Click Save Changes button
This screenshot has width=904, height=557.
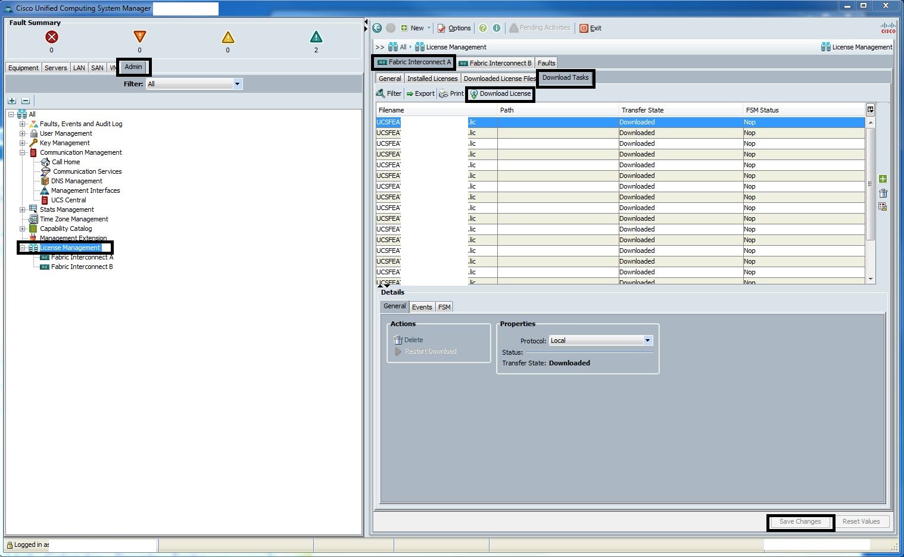tap(800, 522)
